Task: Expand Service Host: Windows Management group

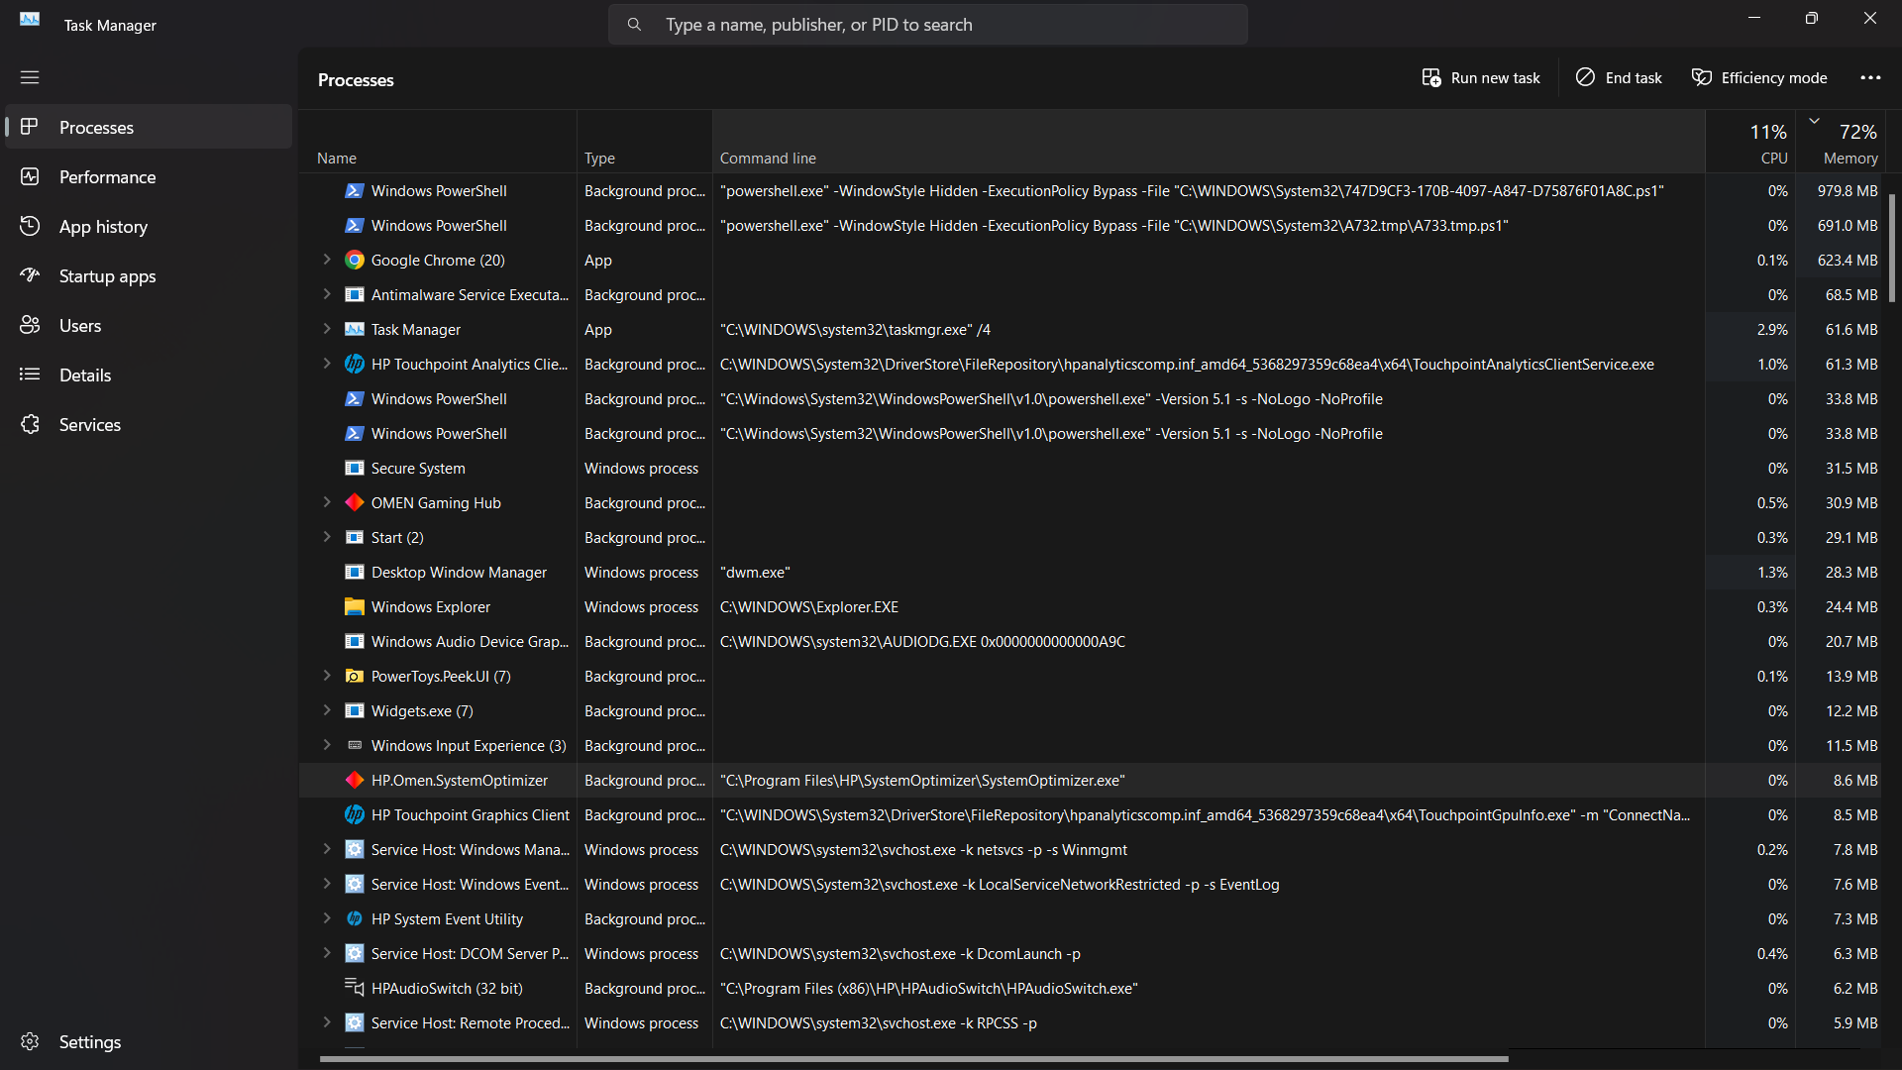Action: tap(327, 849)
